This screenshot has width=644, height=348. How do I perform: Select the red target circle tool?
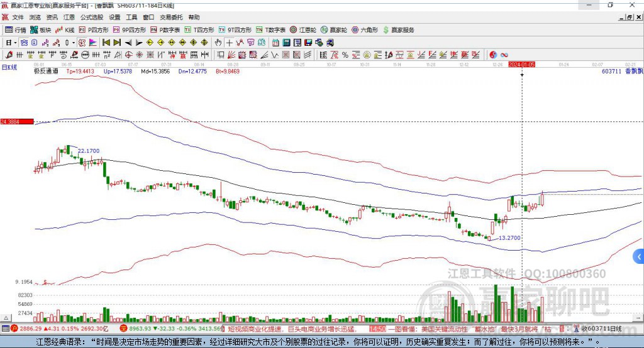128,55
